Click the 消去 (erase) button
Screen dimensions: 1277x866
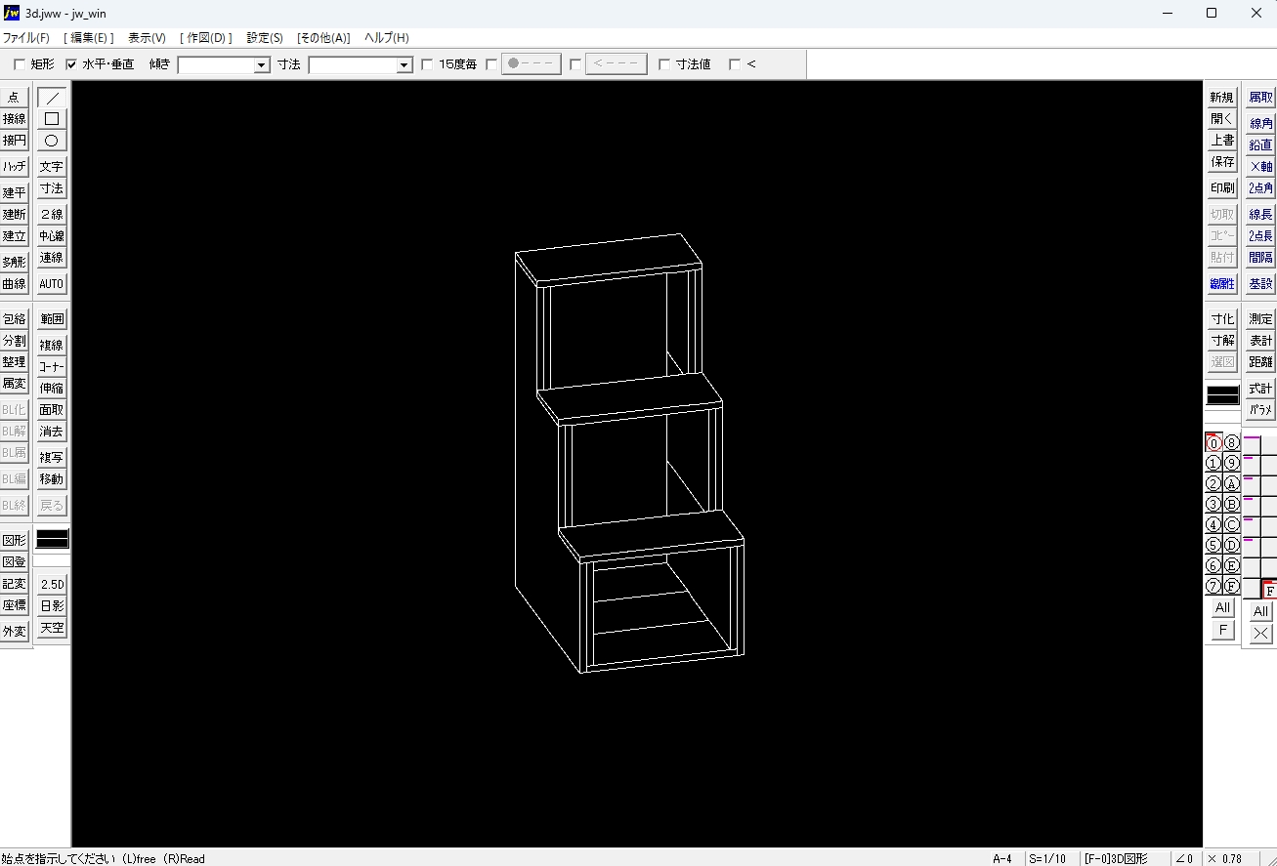point(52,432)
